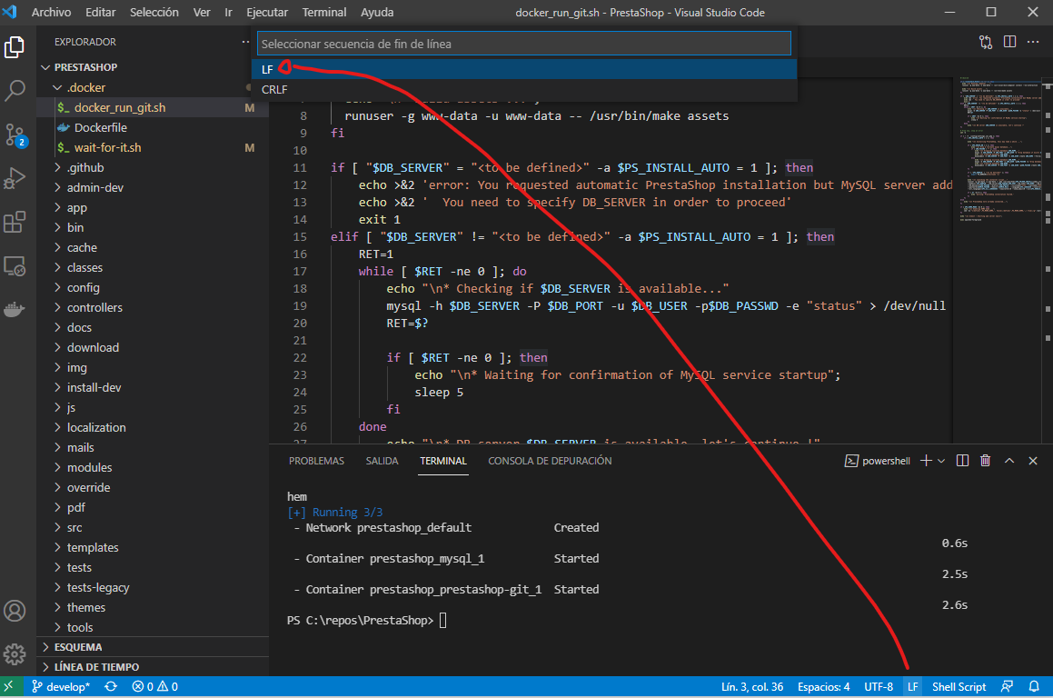Open the Remote Explorer view
The width and height of the screenshot is (1053, 698).
(15, 265)
